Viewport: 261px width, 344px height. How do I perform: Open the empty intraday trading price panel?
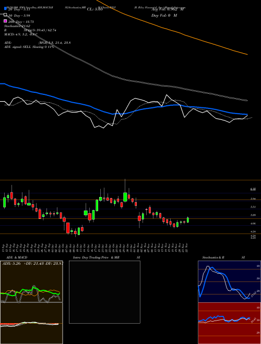click(104, 292)
